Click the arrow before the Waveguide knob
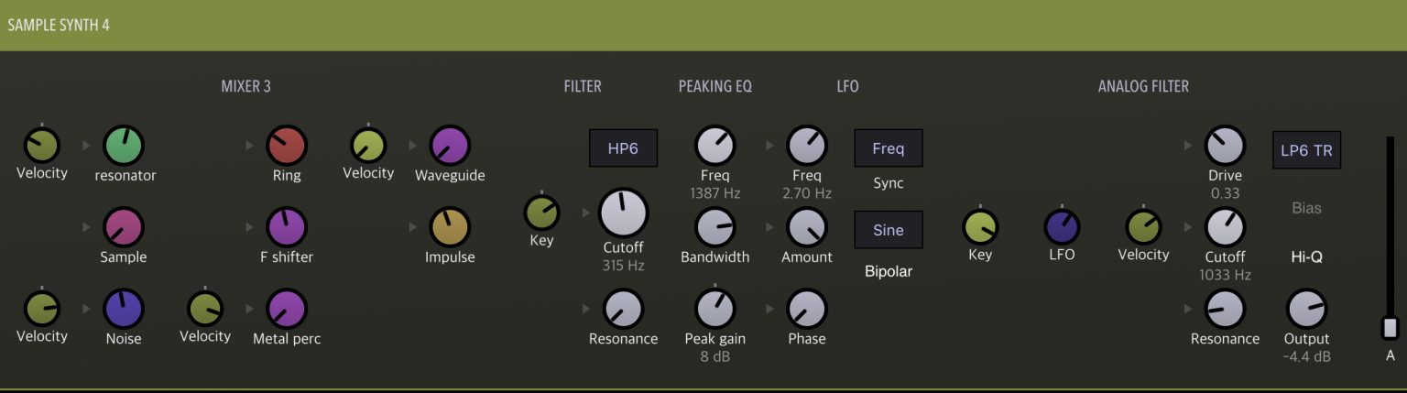 click(412, 146)
